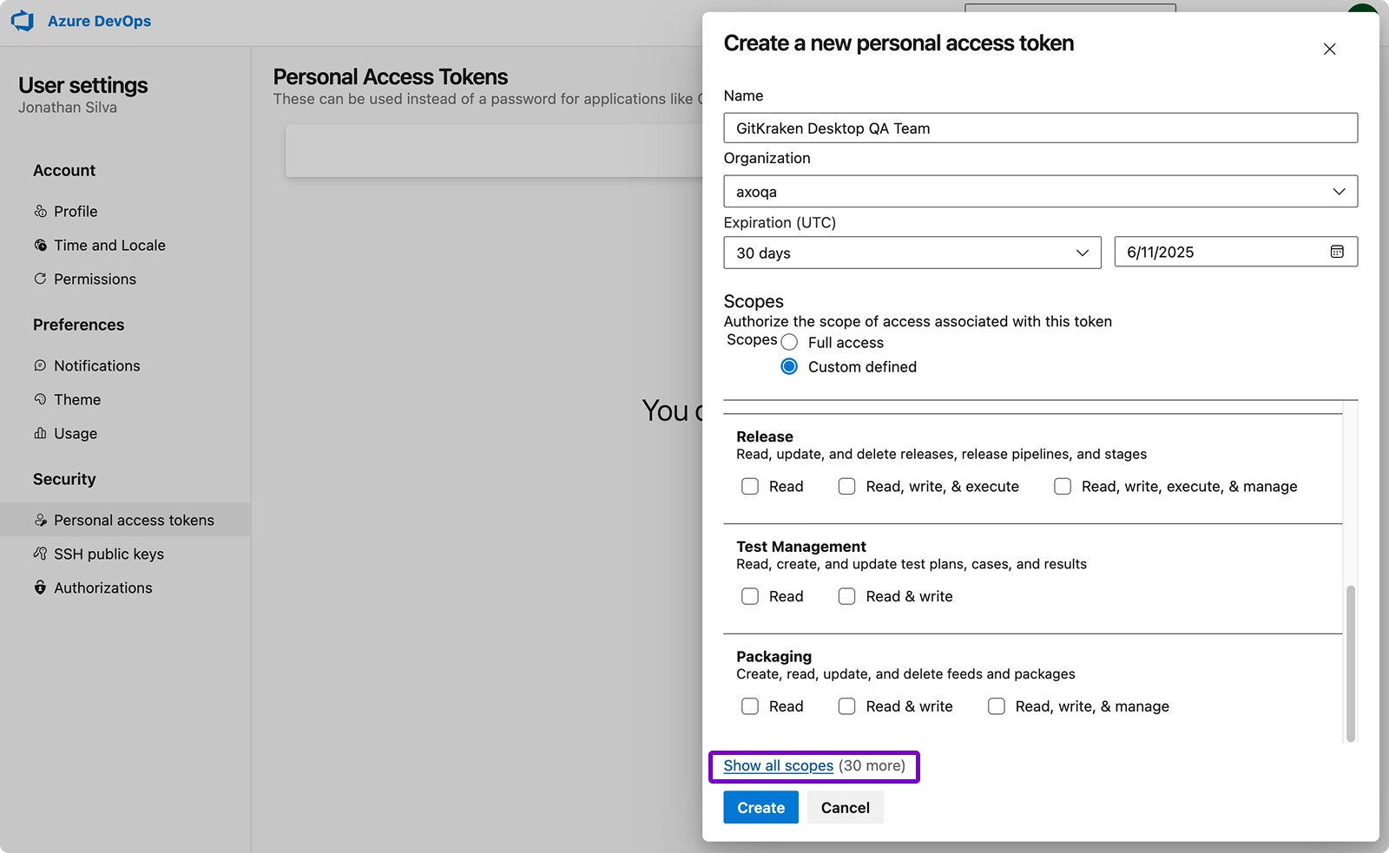This screenshot has height=853, width=1389.
Task: Go to Authorizations in Security section
Action: click(102, 587)
